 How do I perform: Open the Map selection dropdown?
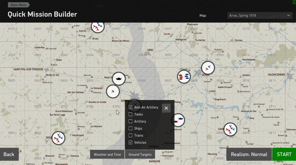coord(260,15)
